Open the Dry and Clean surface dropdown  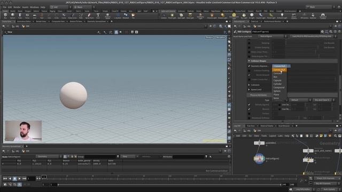324,100
